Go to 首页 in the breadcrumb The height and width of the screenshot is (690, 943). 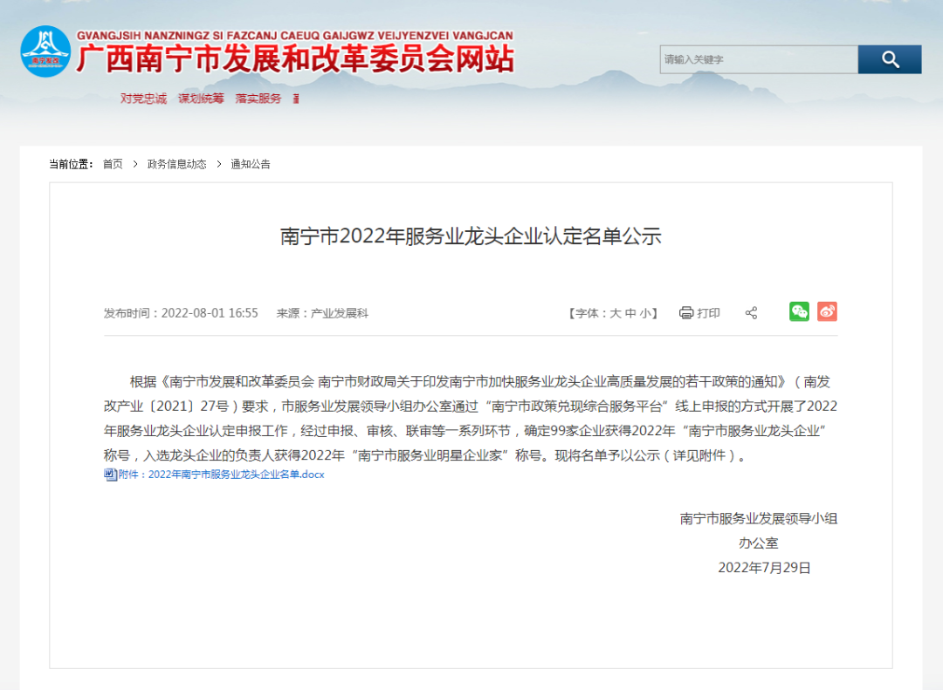(x=113, y=164)
